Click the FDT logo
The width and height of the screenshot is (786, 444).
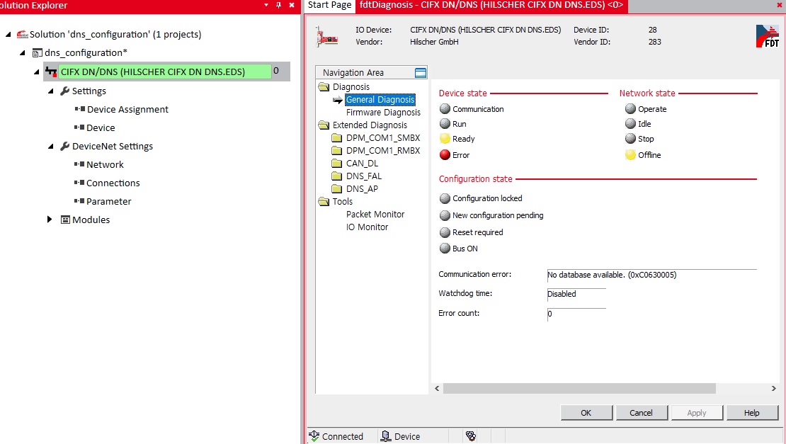tap(768, 36)
